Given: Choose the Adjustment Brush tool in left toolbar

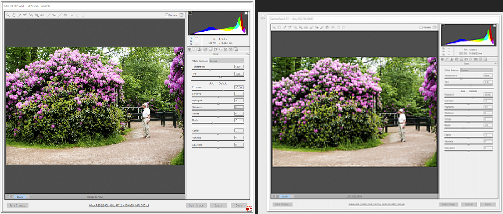Looking at the screenshot, I should pos(60,15).
